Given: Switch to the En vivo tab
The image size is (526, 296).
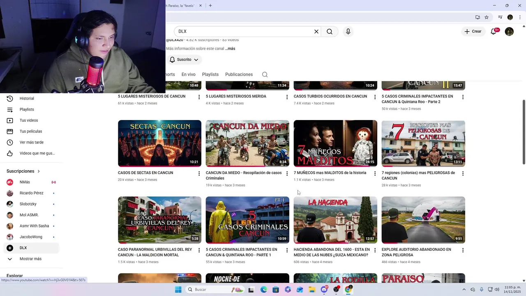Looking at the screenshot, I should point(189,74).
